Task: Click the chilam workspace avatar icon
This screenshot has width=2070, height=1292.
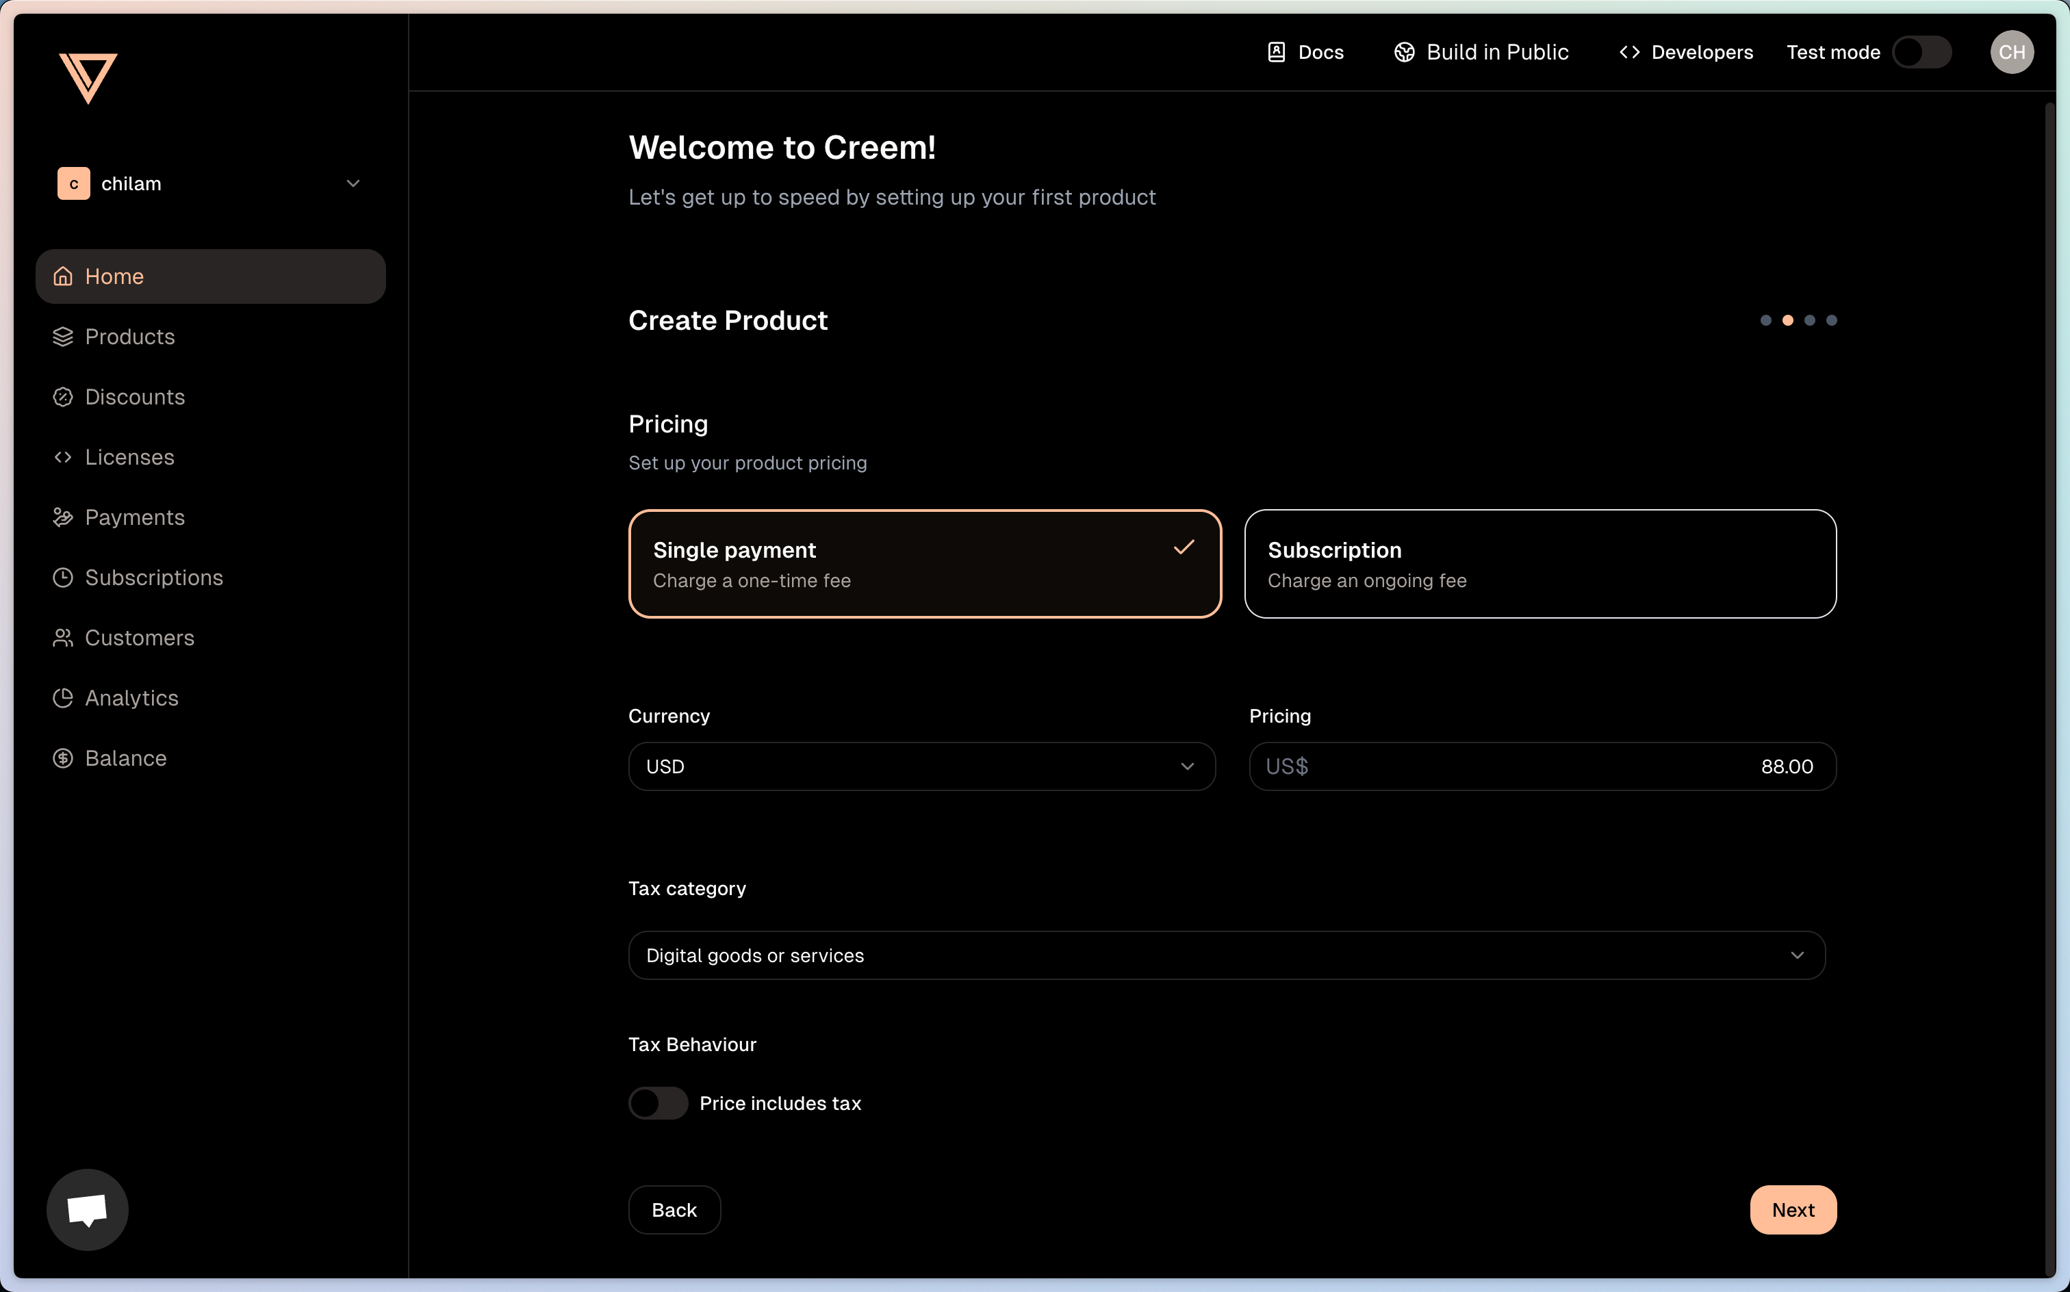Action: (73, 183)
